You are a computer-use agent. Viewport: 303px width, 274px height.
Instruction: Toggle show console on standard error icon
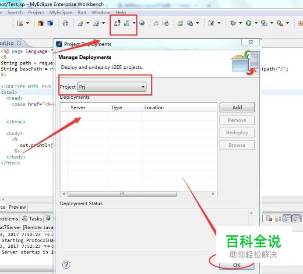click(296, 218)
